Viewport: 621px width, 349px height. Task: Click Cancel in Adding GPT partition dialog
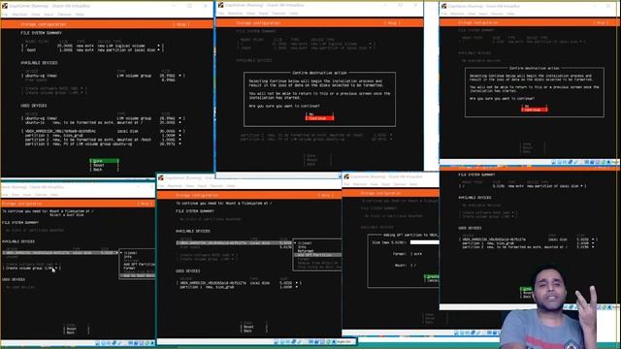pyautogui.click(x=431, y=281)
